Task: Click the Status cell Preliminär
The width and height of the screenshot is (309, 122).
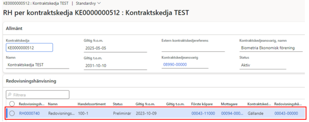Action: click(x=122, y=113)
